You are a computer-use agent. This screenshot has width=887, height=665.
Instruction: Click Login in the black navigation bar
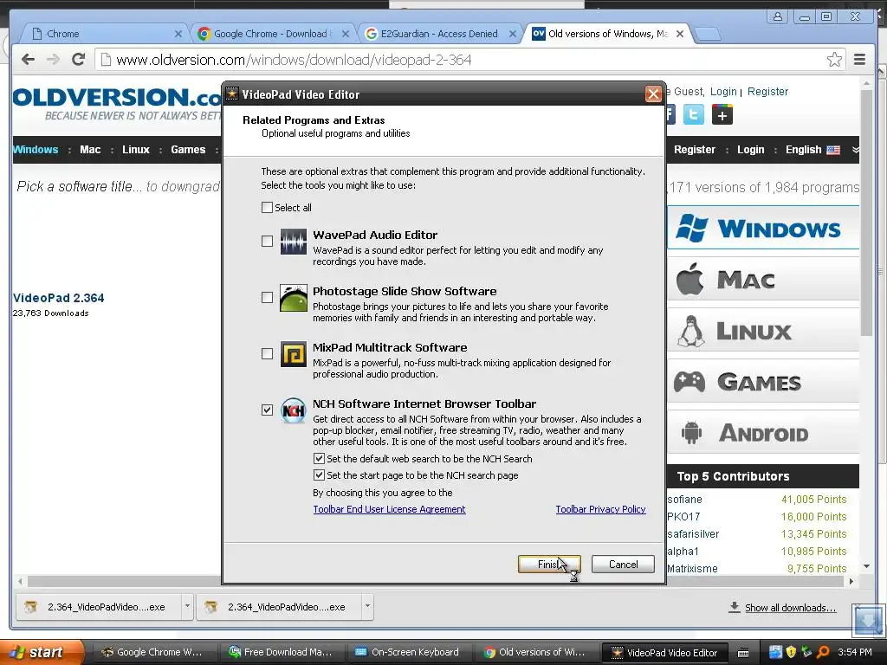(750, 150)
